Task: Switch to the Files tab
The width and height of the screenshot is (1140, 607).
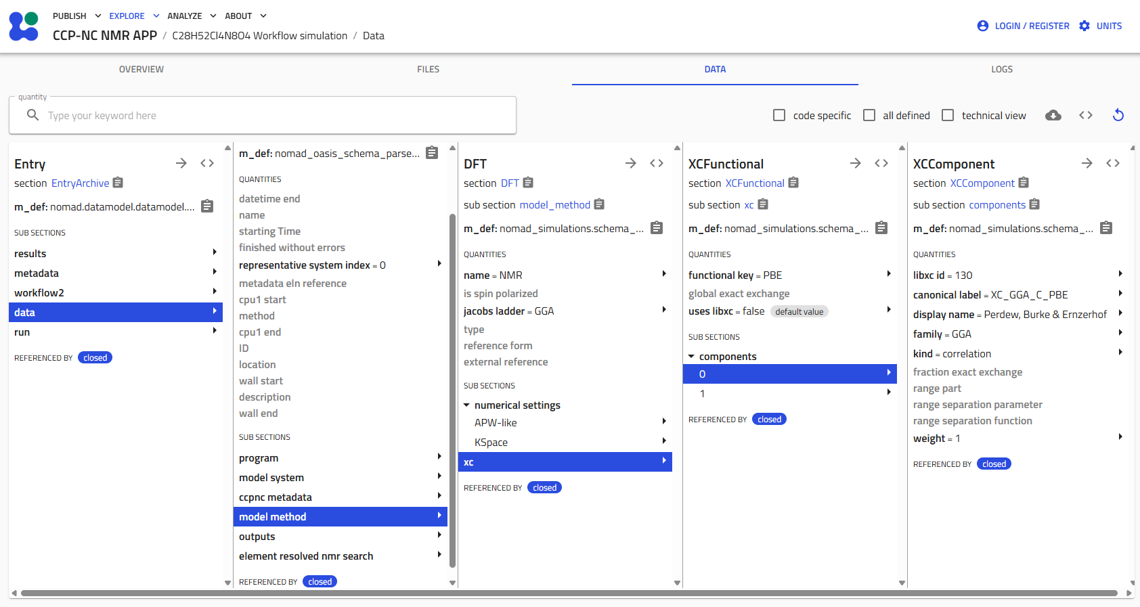Action: (429, 69)
